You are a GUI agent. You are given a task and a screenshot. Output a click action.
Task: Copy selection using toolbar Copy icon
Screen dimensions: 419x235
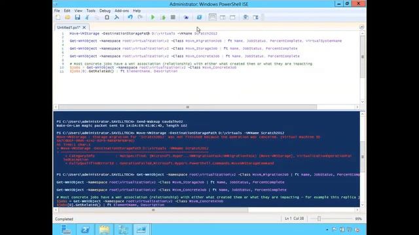(x=97, y=18)
